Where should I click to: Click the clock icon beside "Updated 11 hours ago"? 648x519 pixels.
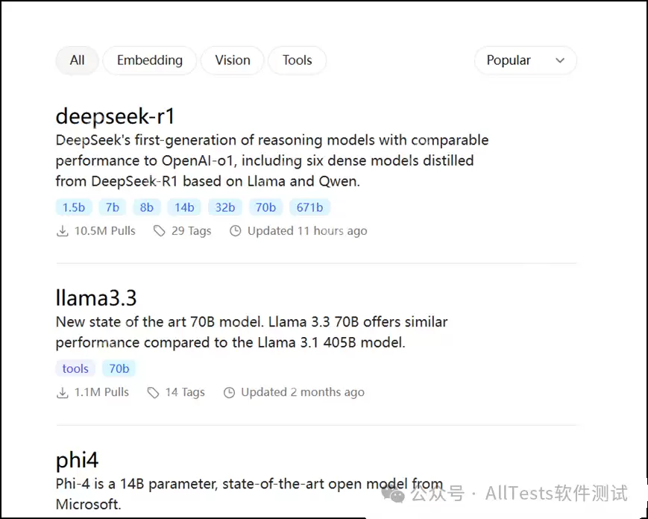[x=235, y=231]
